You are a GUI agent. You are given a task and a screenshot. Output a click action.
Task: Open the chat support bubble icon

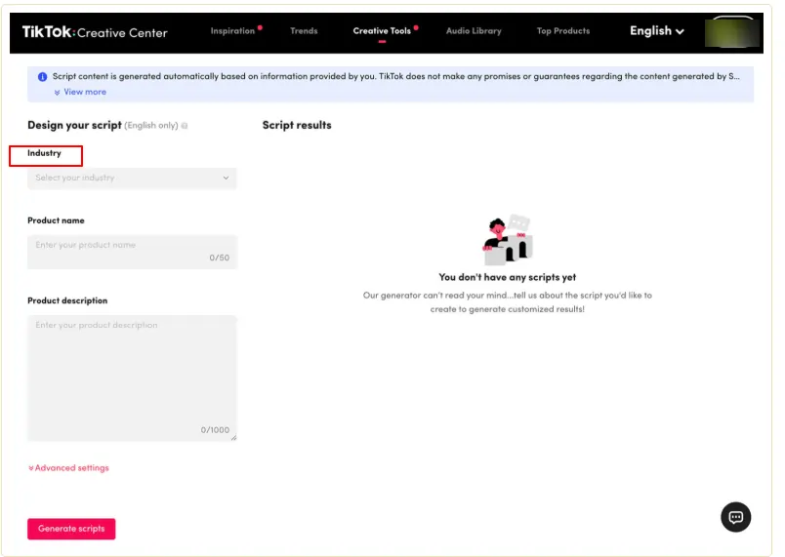pos(735,517)
